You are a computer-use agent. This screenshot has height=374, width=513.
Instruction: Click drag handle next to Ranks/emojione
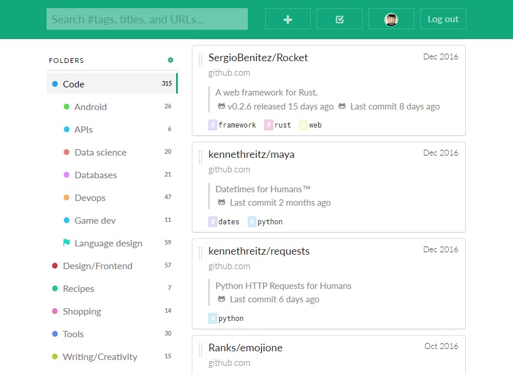click(x=201, y=350)
